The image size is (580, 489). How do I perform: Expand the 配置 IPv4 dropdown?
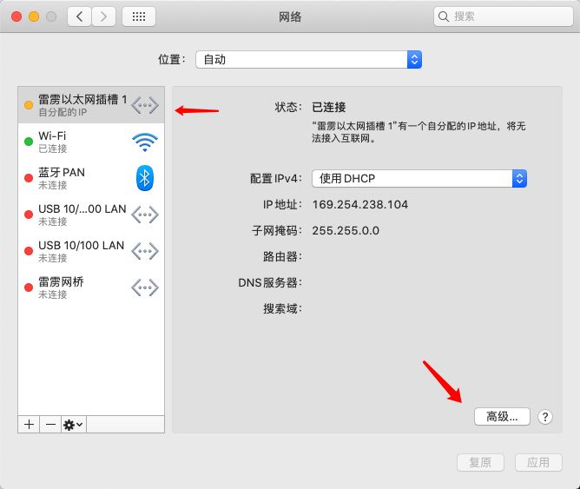[419, 178]
